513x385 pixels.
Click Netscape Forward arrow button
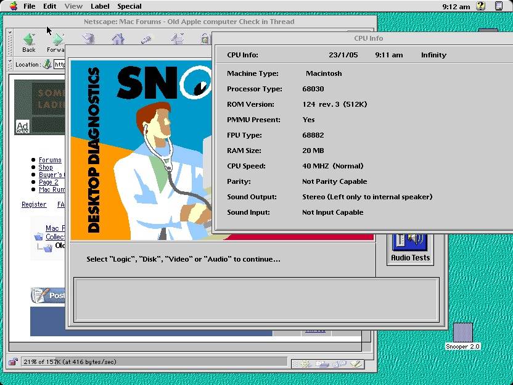tap(57, 43)
